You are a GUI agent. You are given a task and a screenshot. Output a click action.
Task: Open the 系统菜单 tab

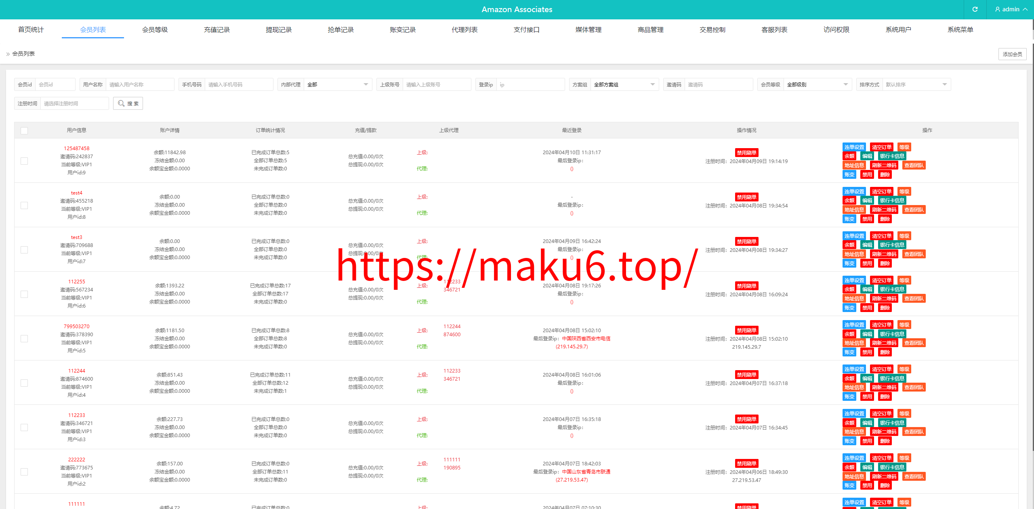pos(960,29)
